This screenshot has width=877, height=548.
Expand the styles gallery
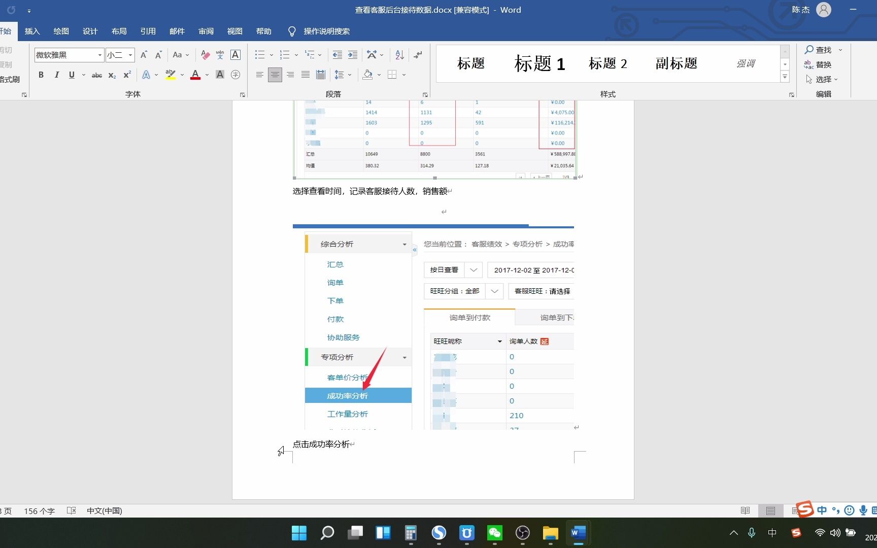[x=785, y=77]
